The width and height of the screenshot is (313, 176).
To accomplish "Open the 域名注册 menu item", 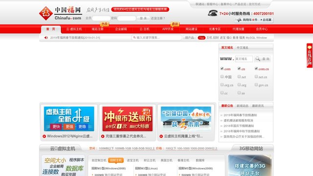I will (x=97, y=29).
